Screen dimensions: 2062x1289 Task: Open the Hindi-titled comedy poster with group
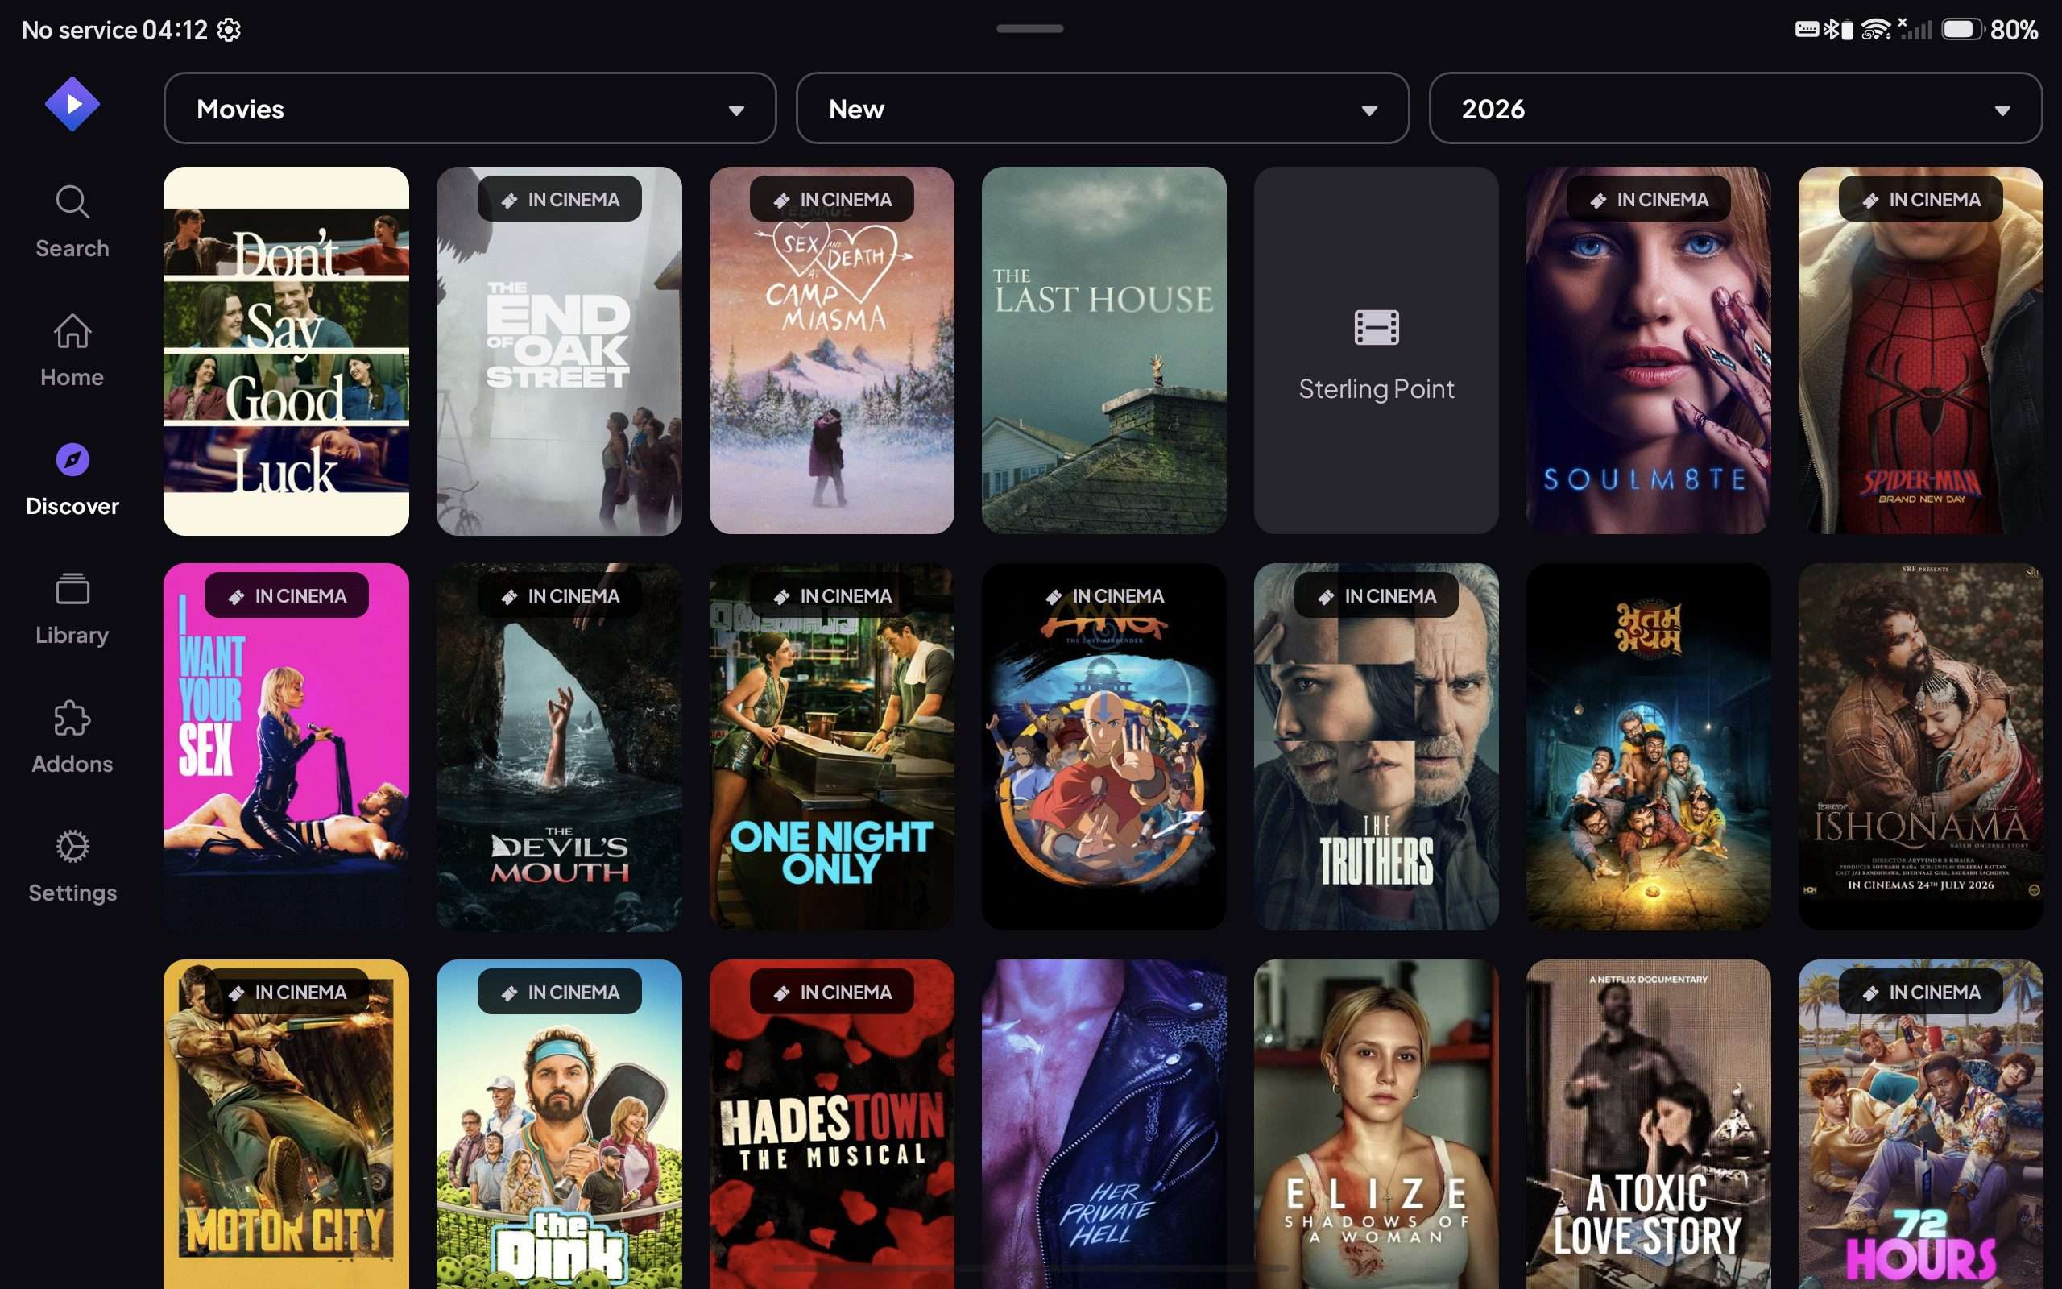click(x=1648, y=747)
